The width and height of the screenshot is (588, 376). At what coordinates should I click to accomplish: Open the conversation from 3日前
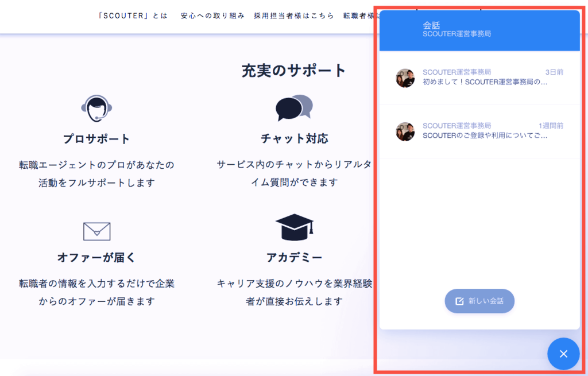(x=479, y=78)
